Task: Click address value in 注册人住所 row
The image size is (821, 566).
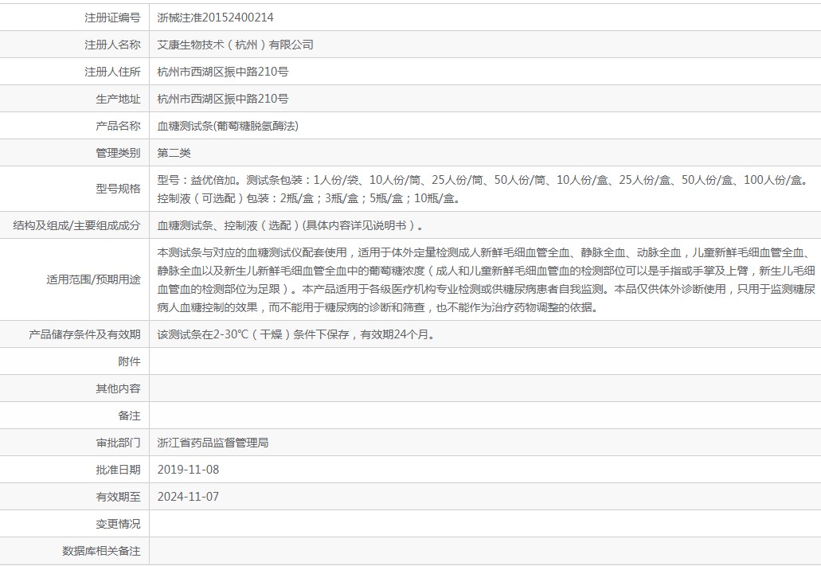Action: pos(222,72)
